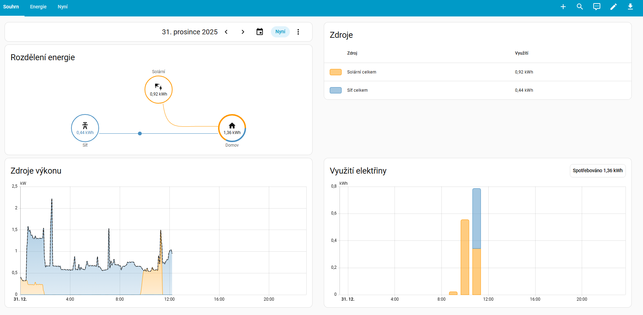Click the blue Síť celkem swatch
Image resolution: width=643 pixels, height=315 pixels.
335,90
